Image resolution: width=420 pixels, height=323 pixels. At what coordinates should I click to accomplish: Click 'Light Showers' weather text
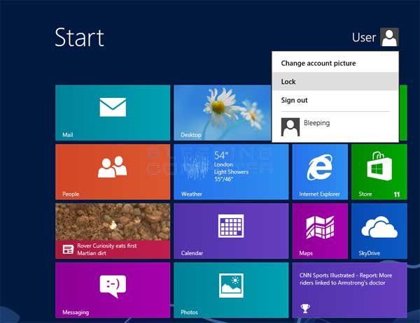coord(231,172)
